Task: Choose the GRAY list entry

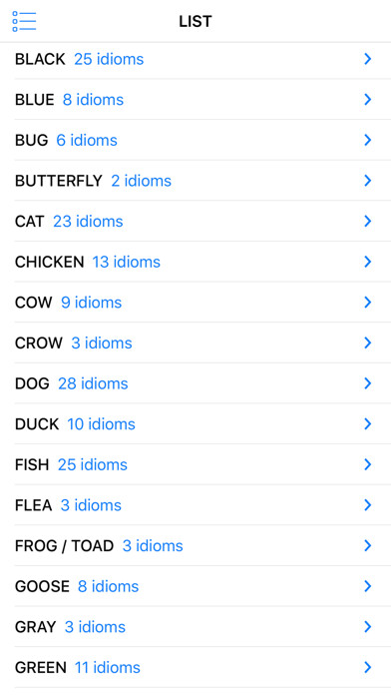Action: click(x=202, y=627)
